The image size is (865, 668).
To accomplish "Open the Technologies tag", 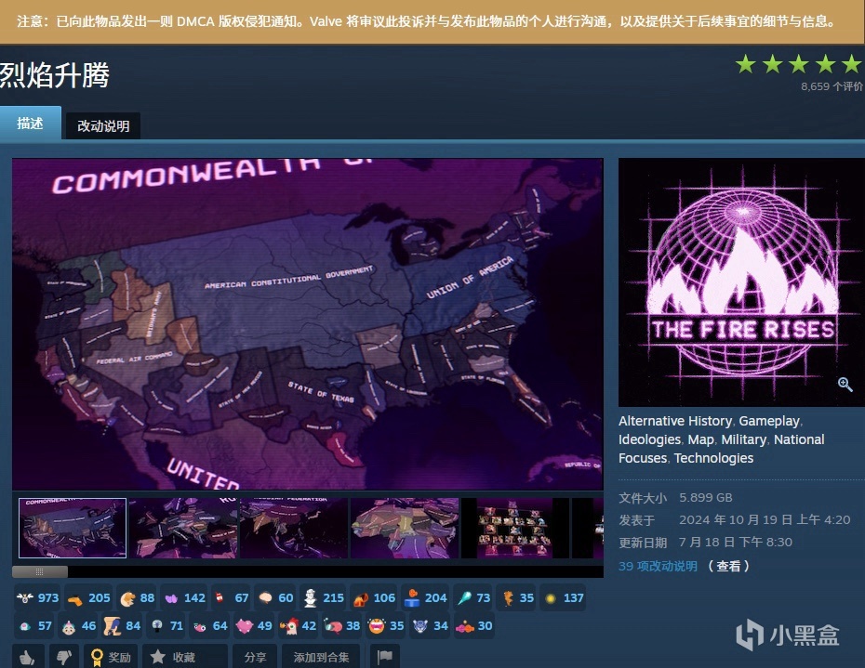I will pyautogui.click(x=713, y=458).
